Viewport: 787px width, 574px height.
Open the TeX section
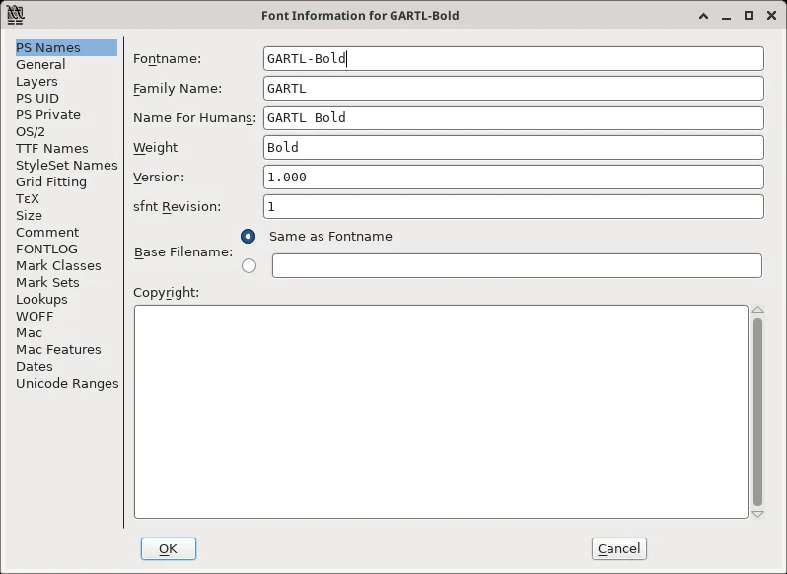[27, 198]
